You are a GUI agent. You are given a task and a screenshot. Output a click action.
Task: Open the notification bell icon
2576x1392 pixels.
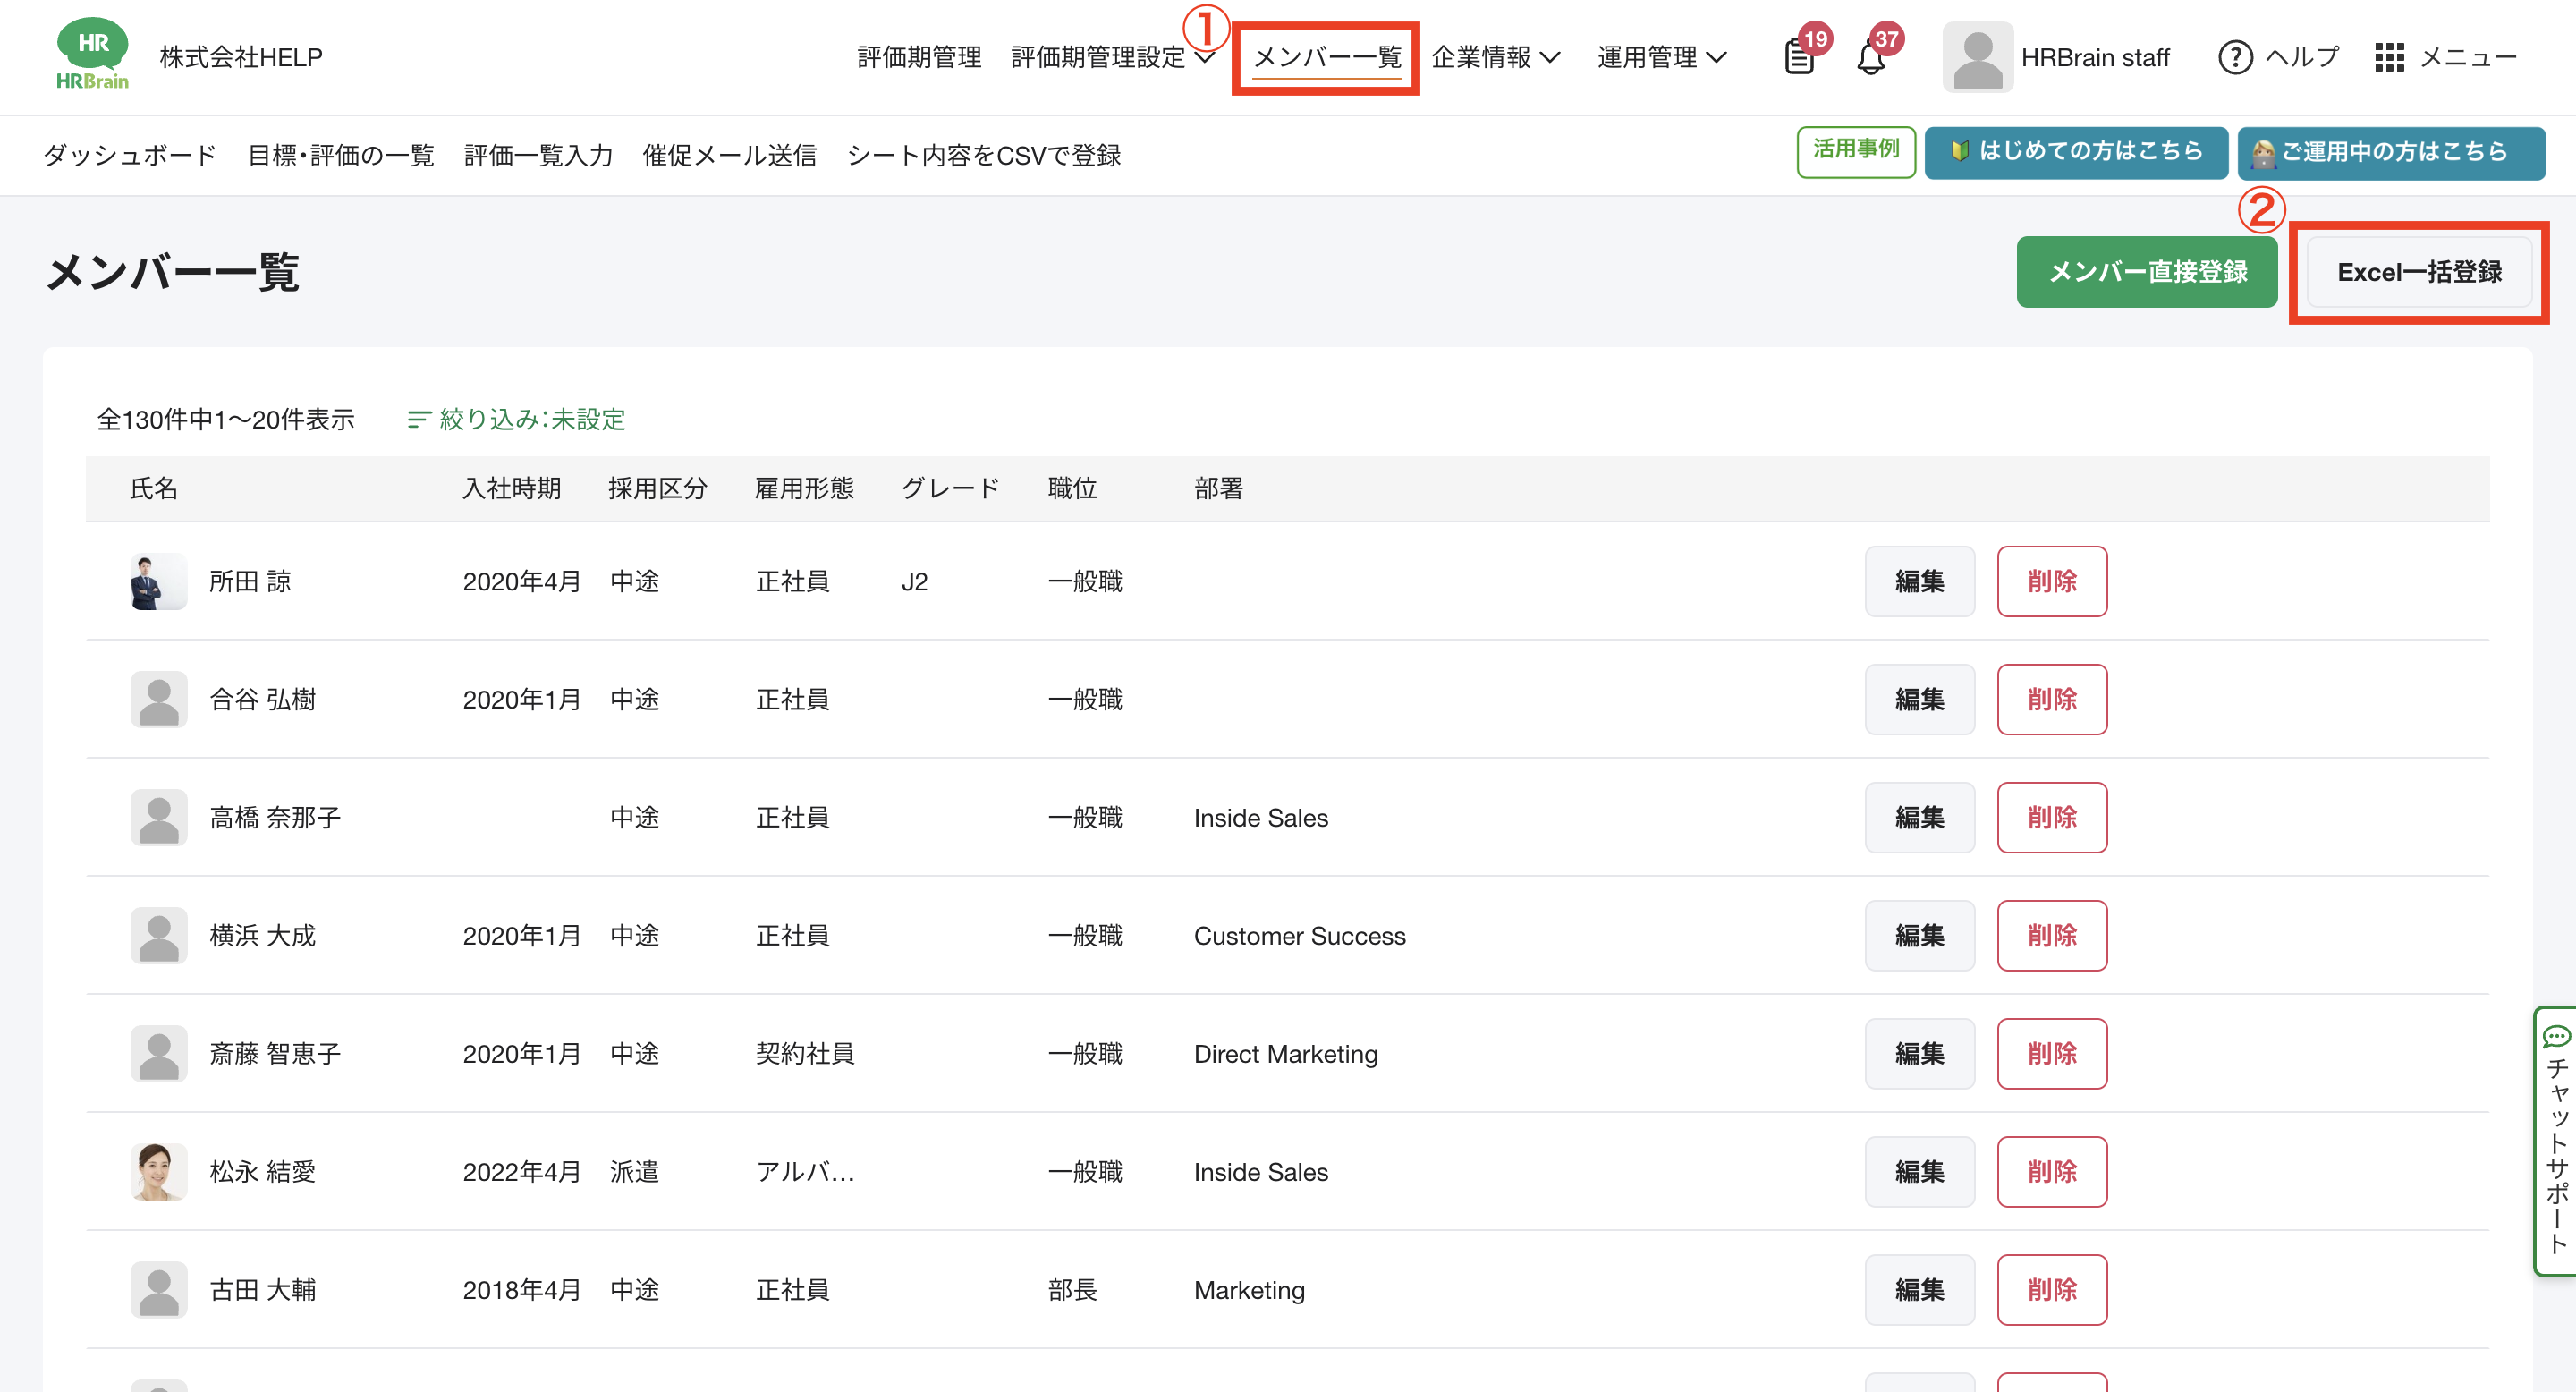tap(1871, 57)
